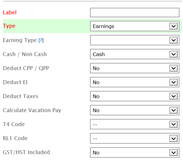This screenshot has height=161, width=183.
Task: Expand the Calculate Vacation Pay dropdown
Action: pyautogui.click(x=134, y=110)
